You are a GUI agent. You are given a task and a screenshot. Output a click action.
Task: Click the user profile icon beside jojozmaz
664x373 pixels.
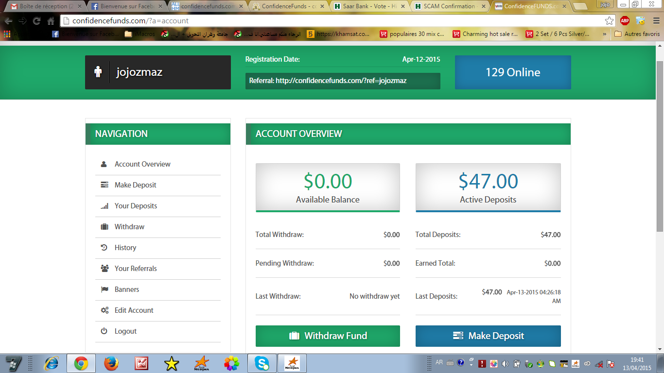coord(98,72)
